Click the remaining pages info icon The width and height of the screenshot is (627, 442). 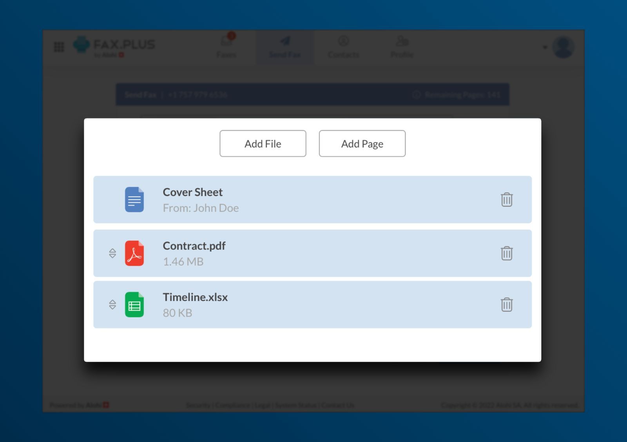[416, 94]
